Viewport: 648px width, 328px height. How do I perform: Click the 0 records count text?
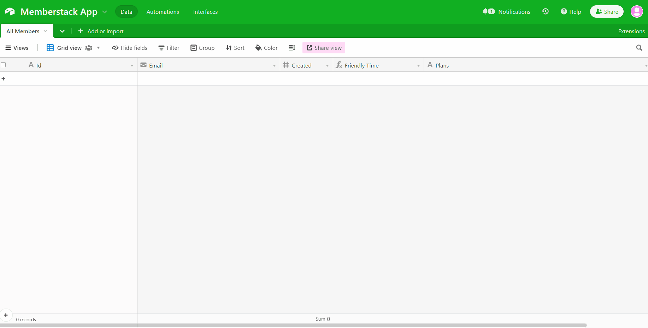click(x=26, y=320)
